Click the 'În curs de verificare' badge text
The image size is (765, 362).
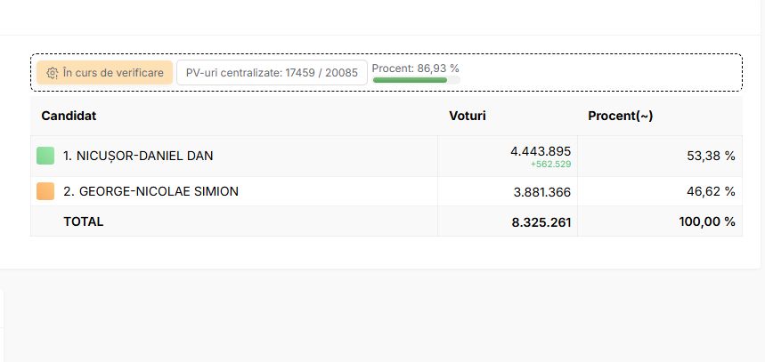(112, 73)
